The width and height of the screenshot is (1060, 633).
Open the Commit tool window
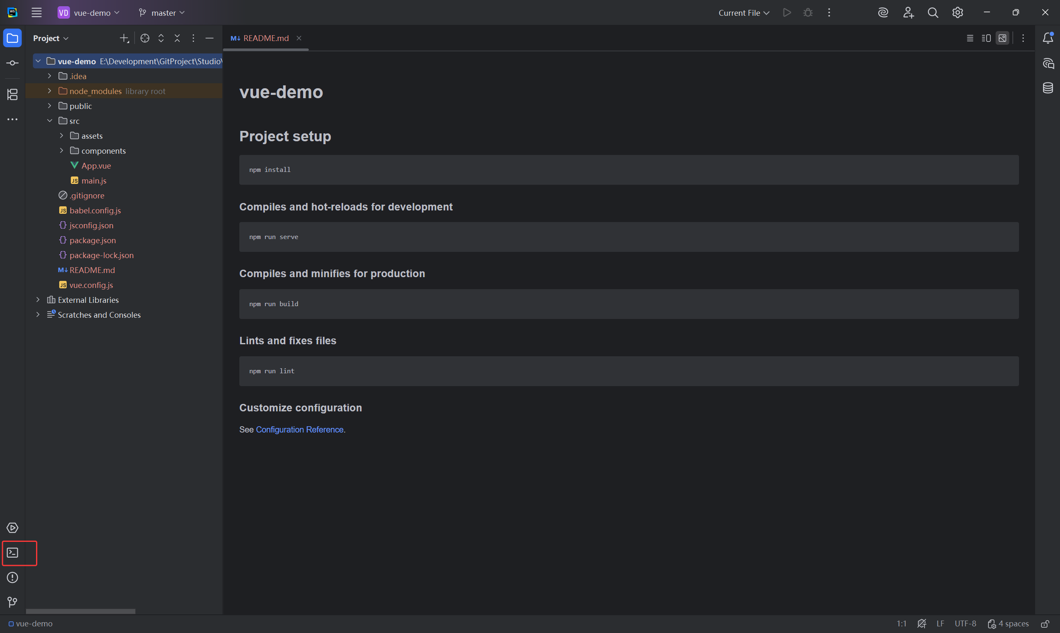coord(12,63)
